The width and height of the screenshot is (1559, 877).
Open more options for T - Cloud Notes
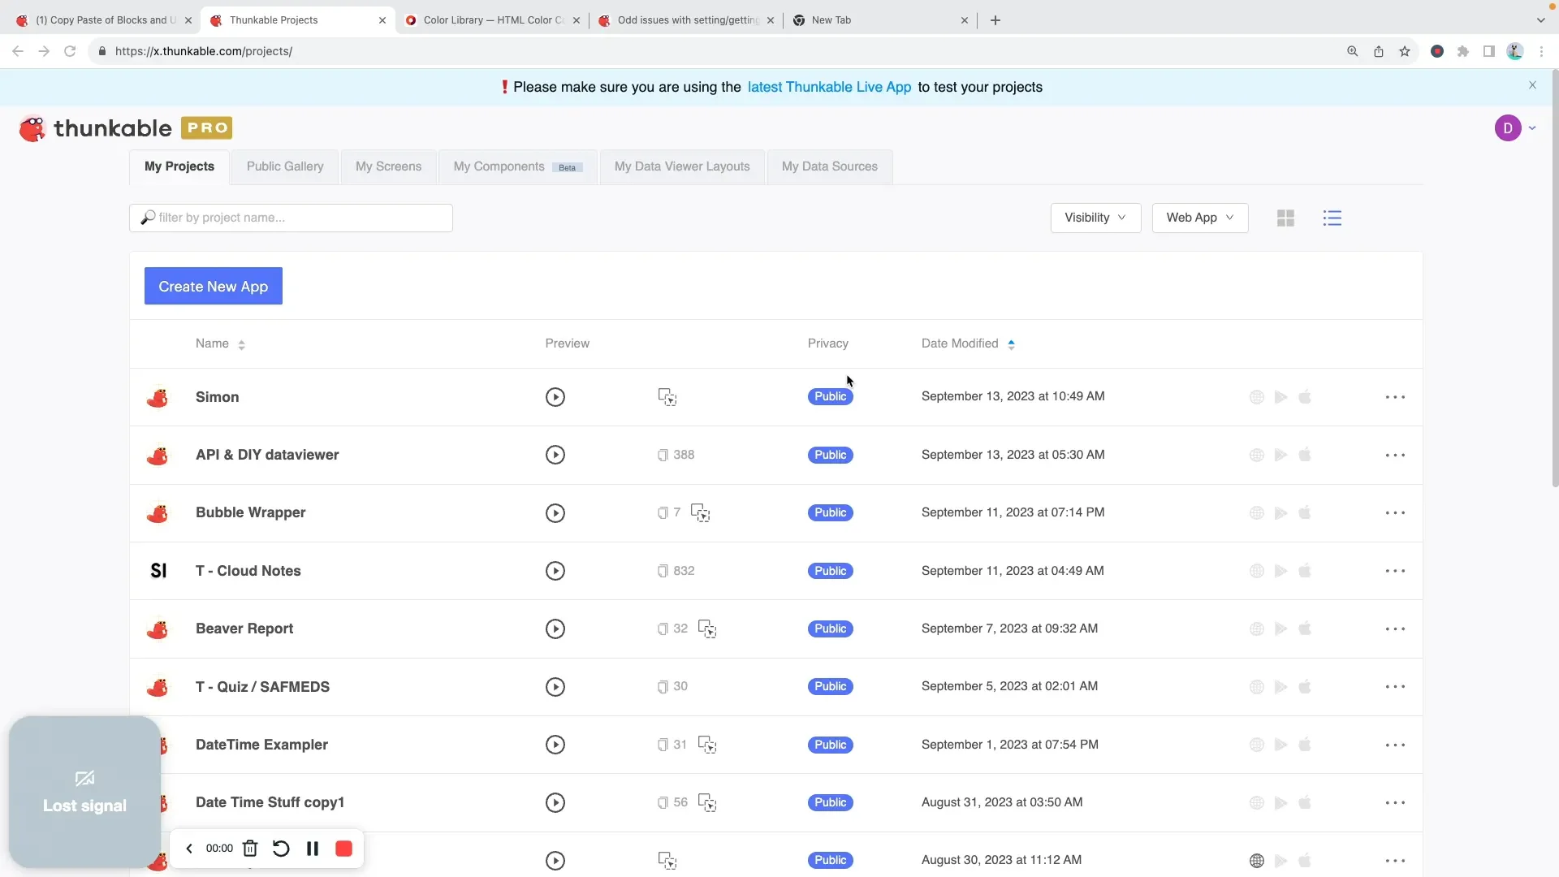tap(1395, 571)
